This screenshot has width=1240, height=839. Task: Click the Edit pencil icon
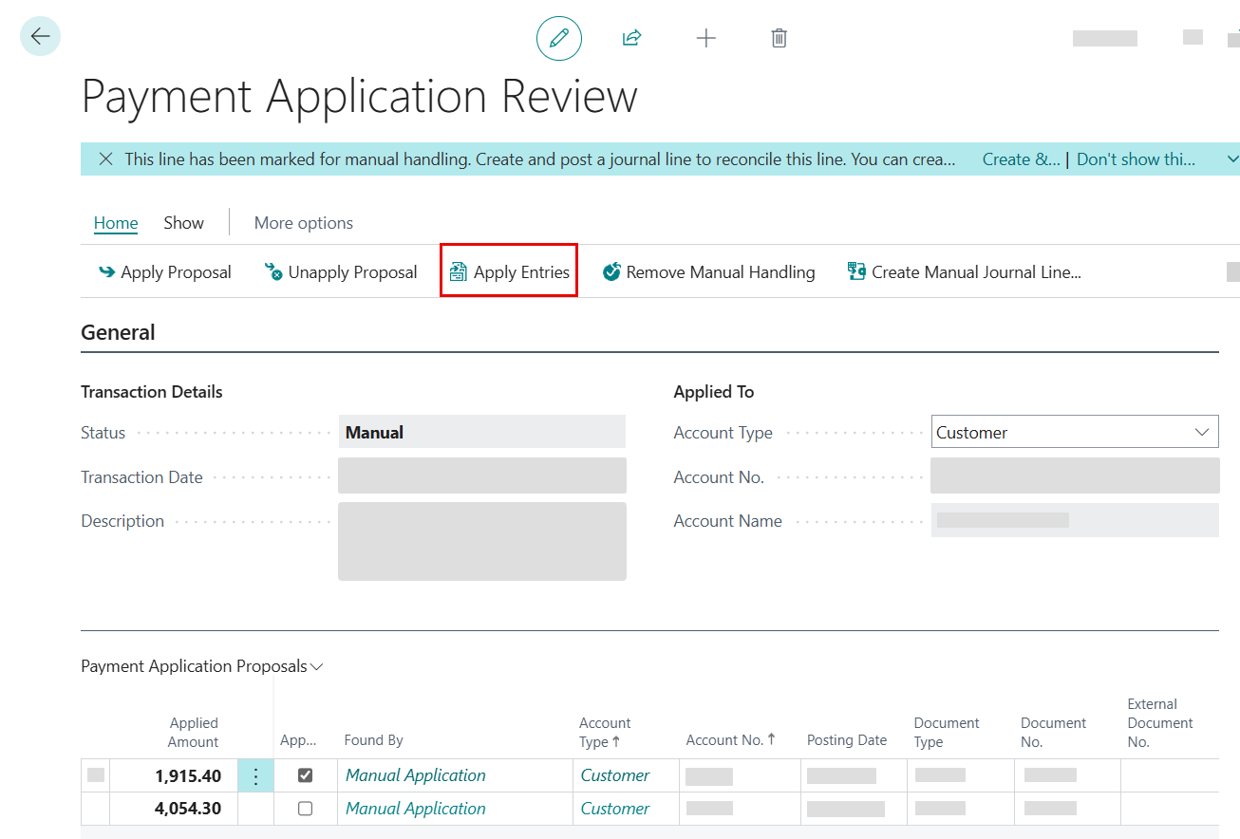click(559, 38)
